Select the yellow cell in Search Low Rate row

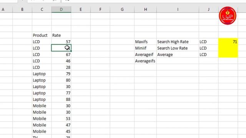[x=228, y=48]
